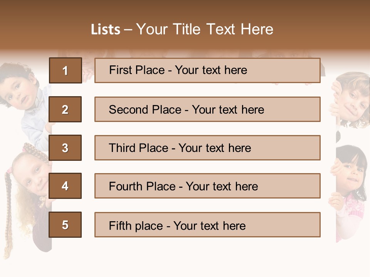Screen dimensions: 370x277
Task: Click the word "Title" in the slide heading
Action: 187,29
